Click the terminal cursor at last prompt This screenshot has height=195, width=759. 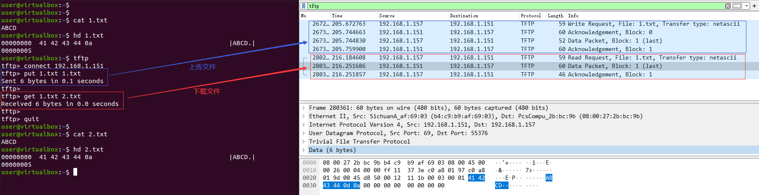pyautogui.click(x=75, y=172)
